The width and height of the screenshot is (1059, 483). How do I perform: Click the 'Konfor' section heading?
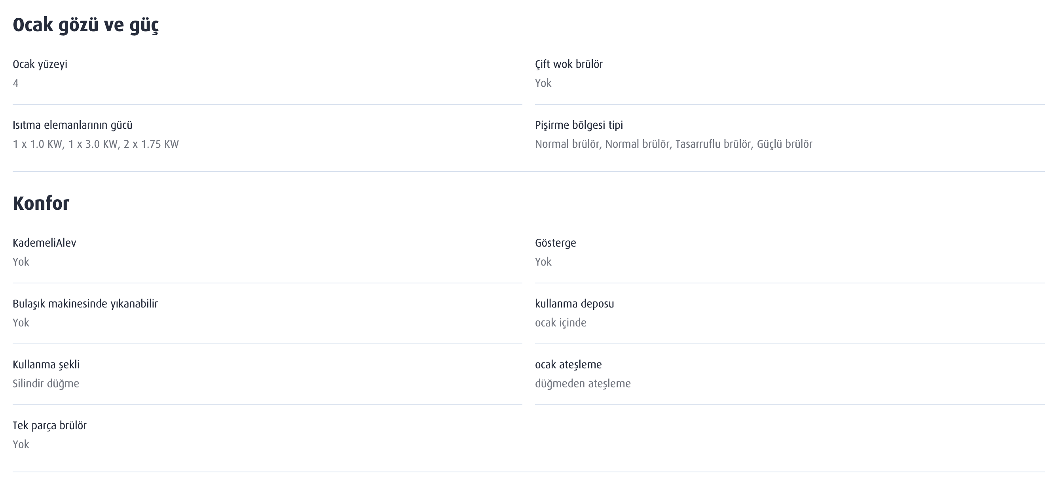41,203
